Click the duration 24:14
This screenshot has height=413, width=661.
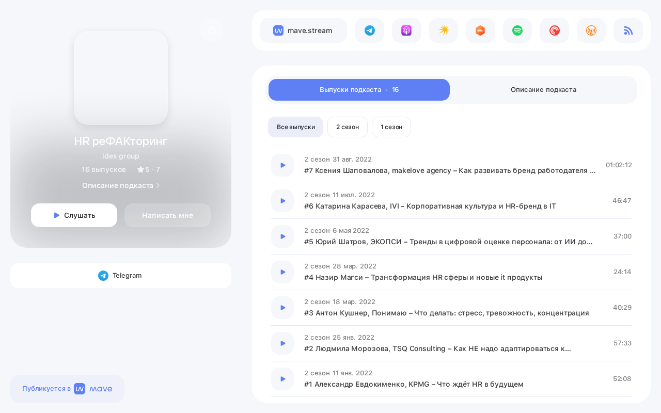pos(622,272)
